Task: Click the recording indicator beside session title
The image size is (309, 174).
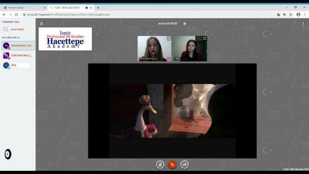Action: point(185,24)
